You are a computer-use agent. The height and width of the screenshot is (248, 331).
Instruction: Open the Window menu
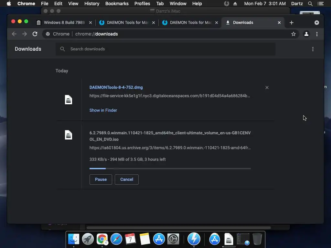click(x=178, y=4)
